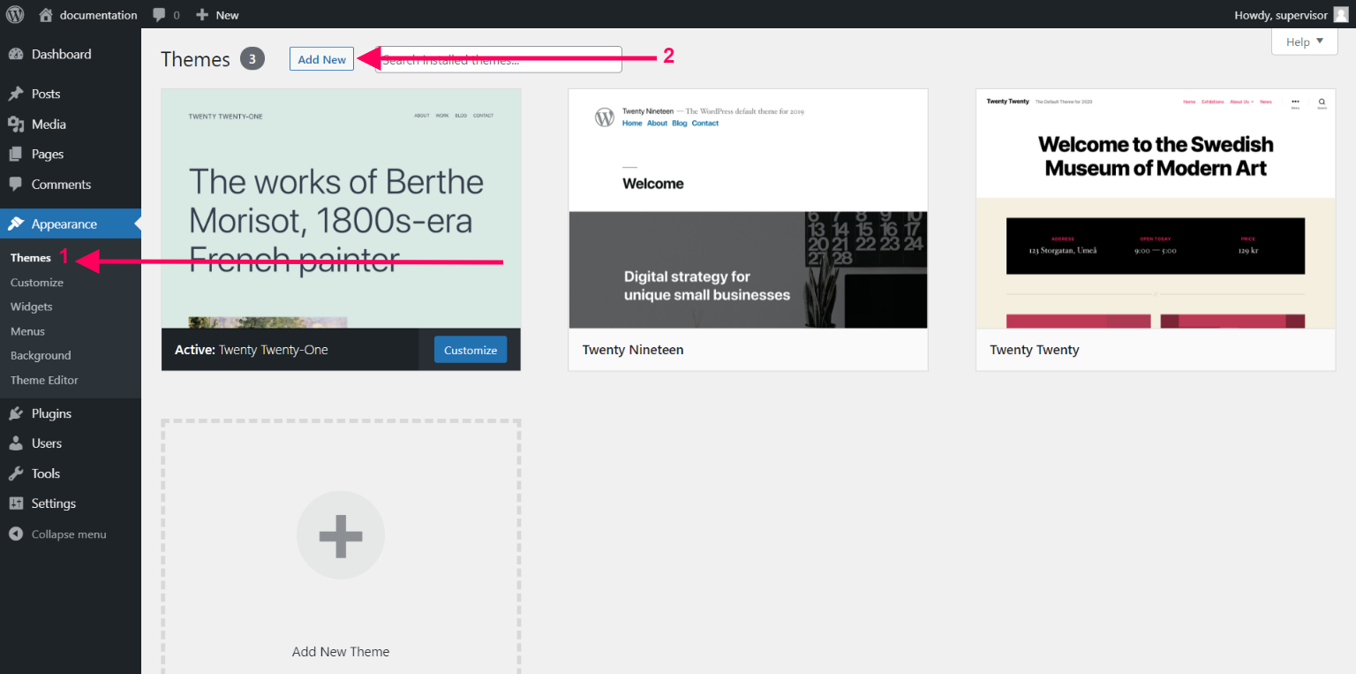
Task: Open the Customize submenu item
Action: pos(37,283)
